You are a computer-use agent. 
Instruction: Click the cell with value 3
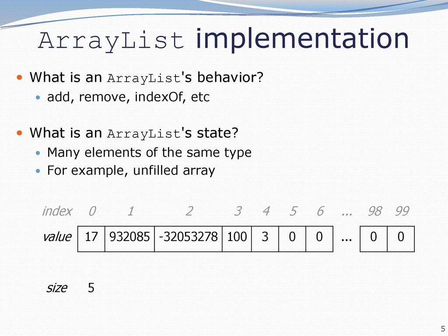tap(265, 239)
